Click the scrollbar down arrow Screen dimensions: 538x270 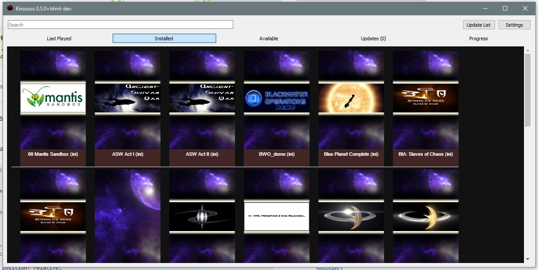(x=527, y=259)
